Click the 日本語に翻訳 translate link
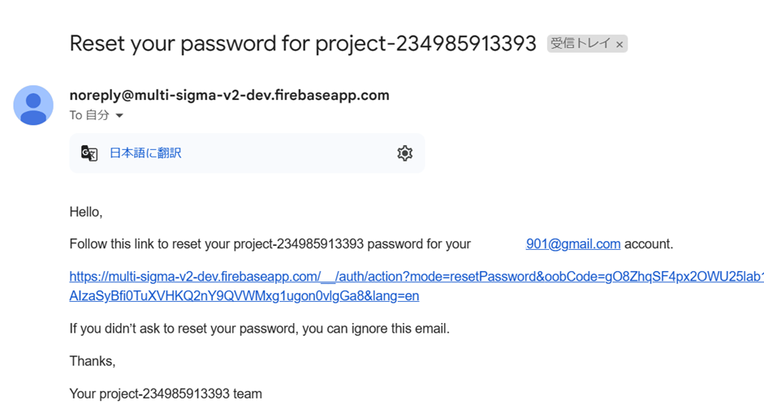Viewport: 764px width, 413px height. point(145,153)
